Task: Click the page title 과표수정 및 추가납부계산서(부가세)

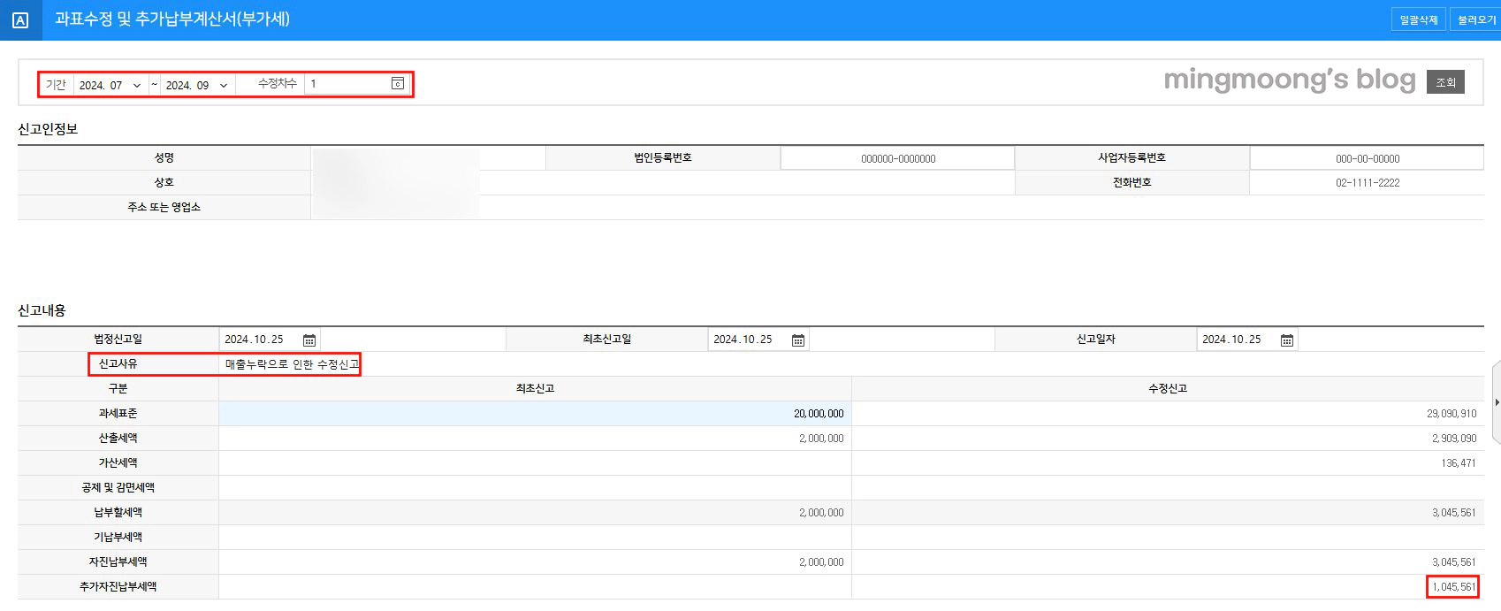Action: click(172, 19)
